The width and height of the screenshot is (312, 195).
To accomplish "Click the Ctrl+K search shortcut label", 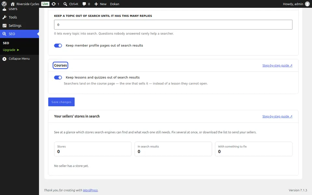I will (74, 4).
